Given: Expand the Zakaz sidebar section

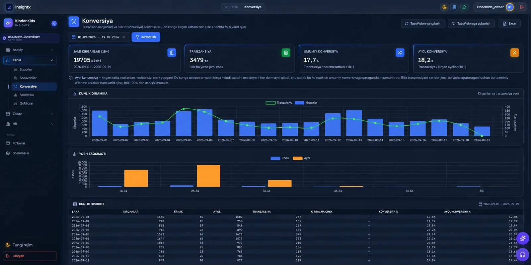Looking at the screenshot, I should coord(30,114).
